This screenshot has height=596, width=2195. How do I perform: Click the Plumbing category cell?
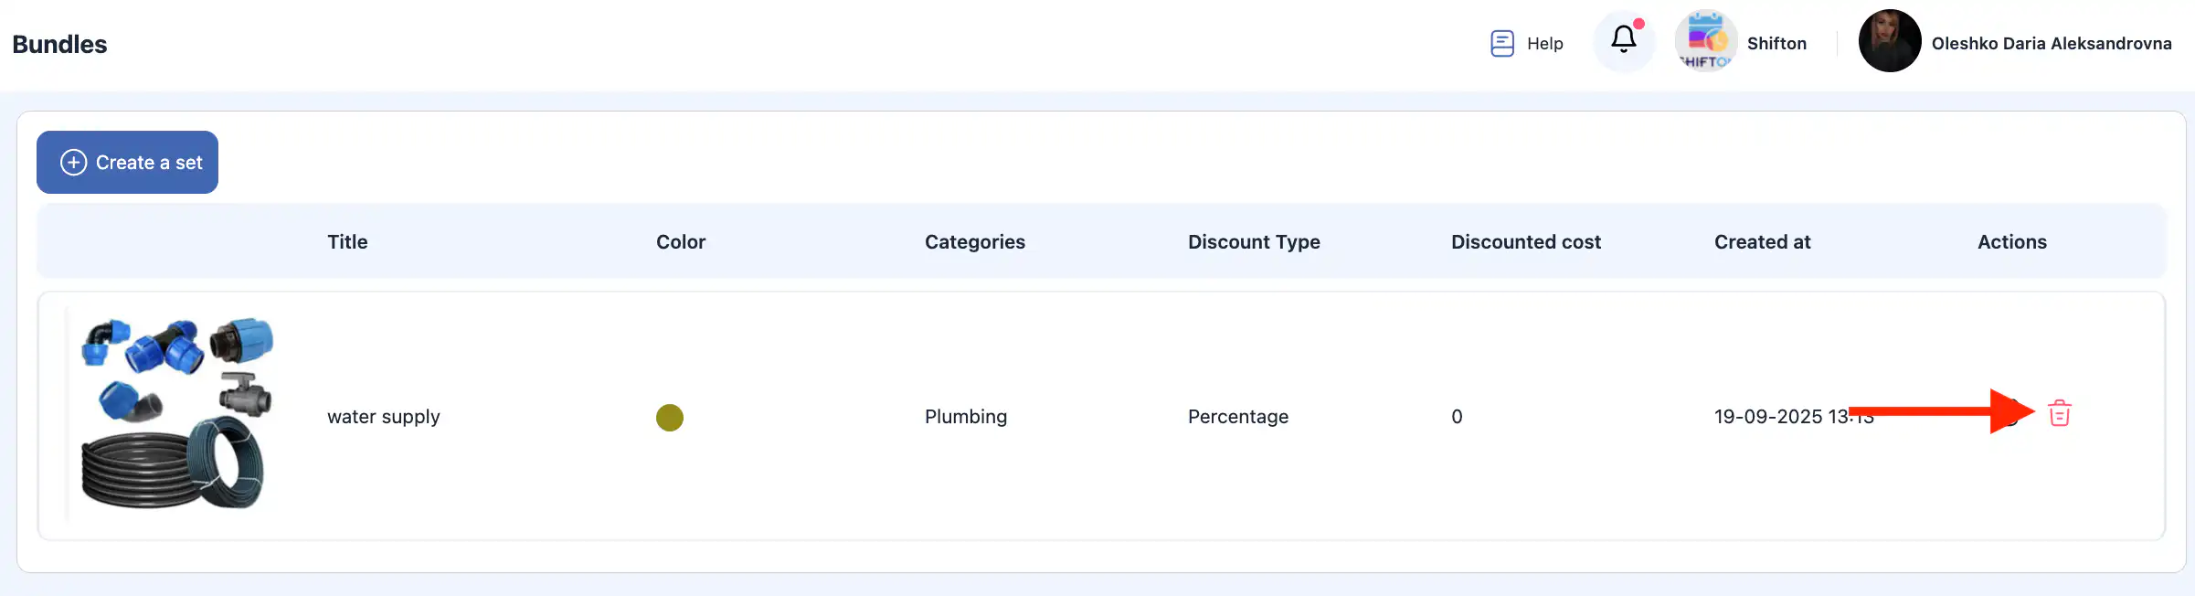click(965, 417)
